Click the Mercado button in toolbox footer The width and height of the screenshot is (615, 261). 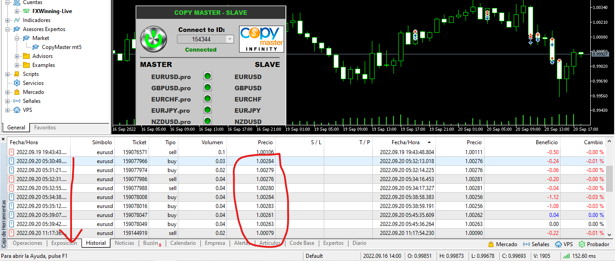pyautogui.click(x=502, y=244)
